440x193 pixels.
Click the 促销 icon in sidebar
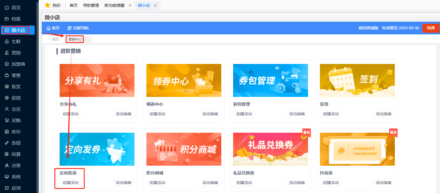(x=7, y=98)
